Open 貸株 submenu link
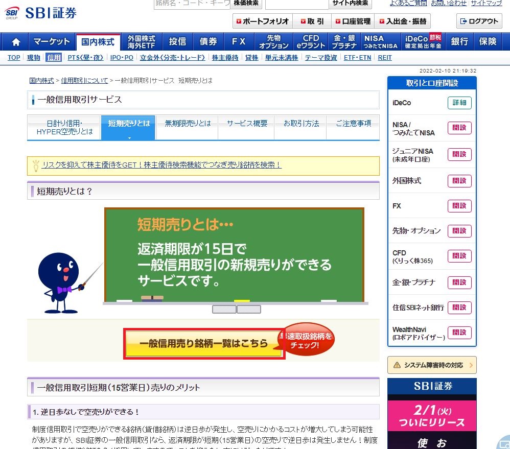 (252, 58)
